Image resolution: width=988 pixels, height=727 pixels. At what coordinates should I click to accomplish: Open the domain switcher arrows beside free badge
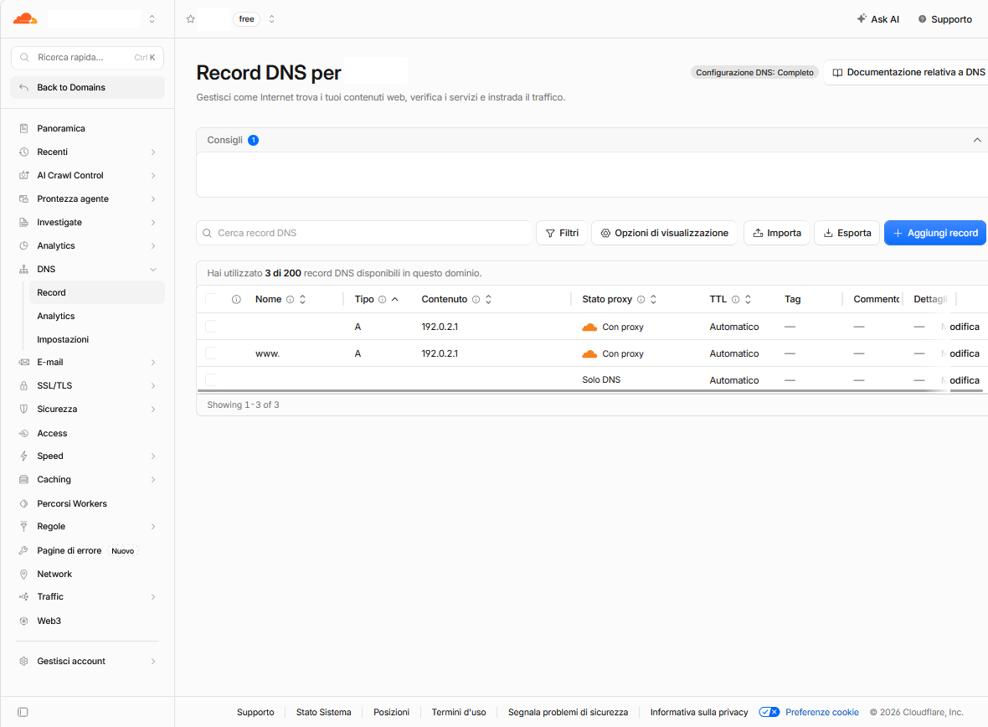tap(271, 19)
